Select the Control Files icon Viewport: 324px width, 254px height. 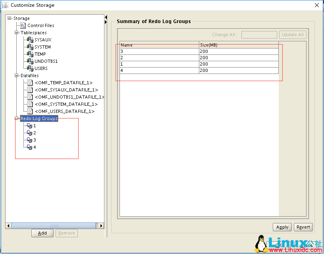23,25
